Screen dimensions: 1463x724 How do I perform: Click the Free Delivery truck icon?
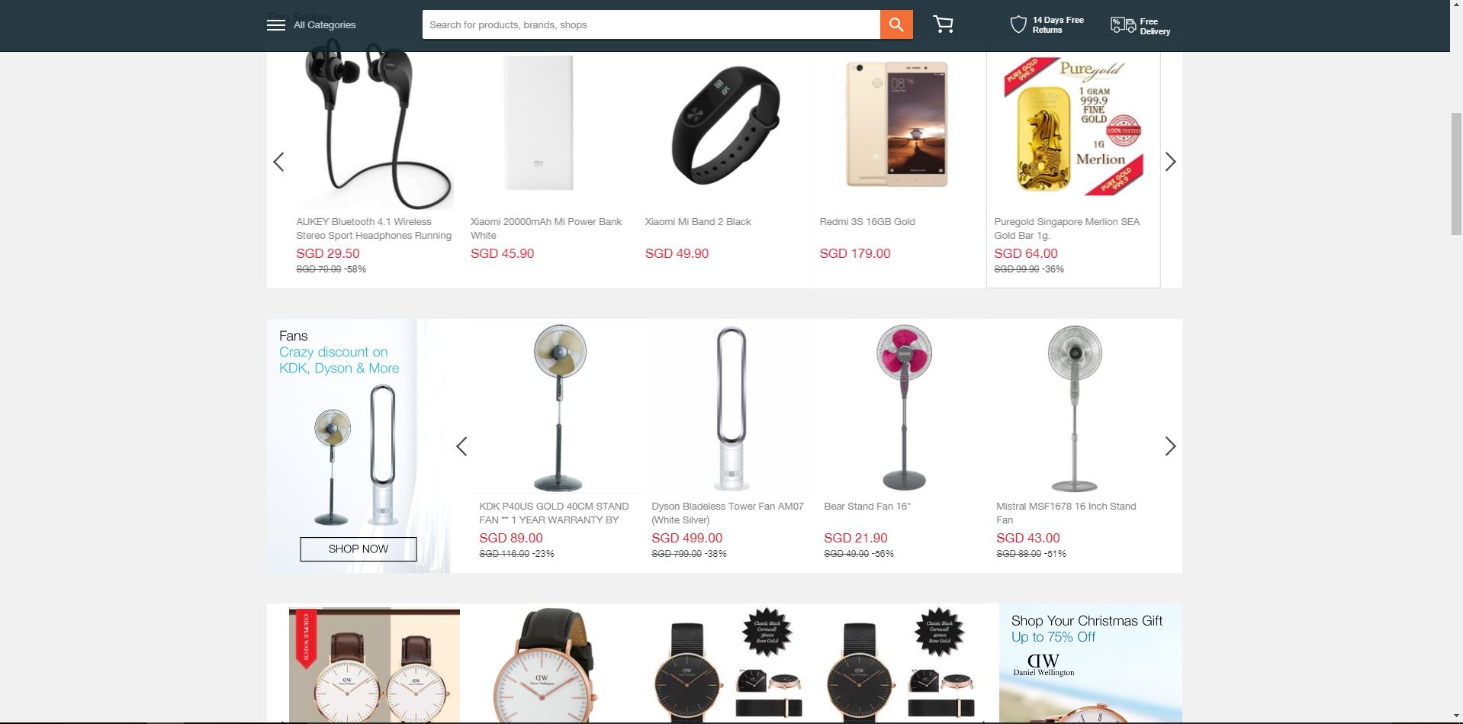pyautogui.click(x=1123, y=25)
